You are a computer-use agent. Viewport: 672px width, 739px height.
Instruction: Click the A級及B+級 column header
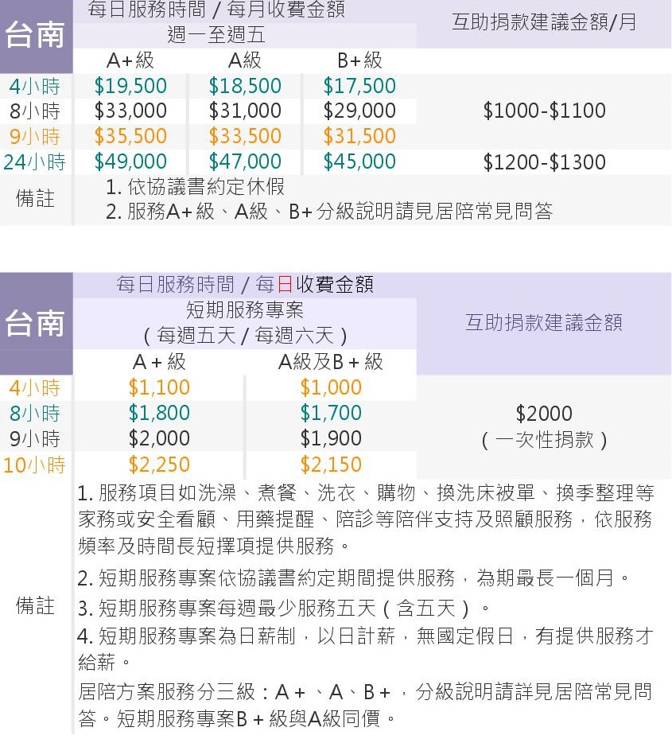coord(331,362)
